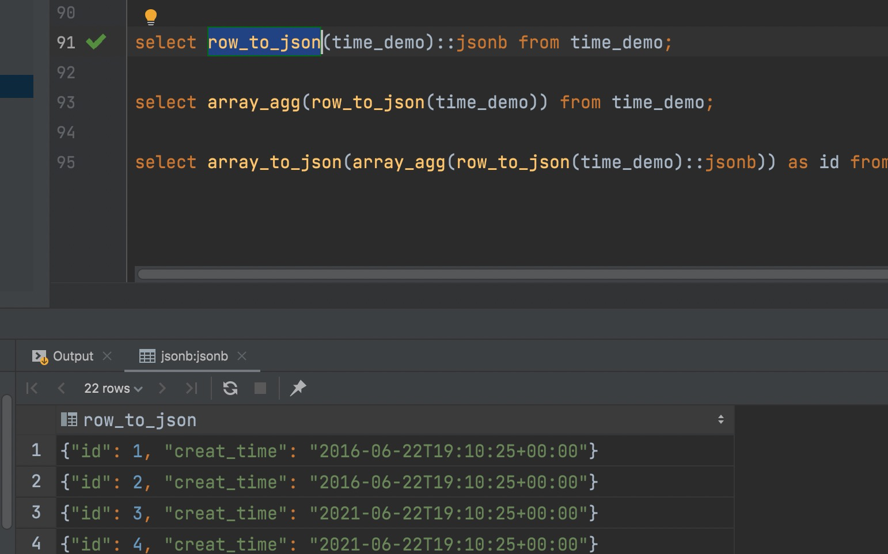Refresh the query results
888x554 pixels.
pyautogui.click(x=230, y=388)
